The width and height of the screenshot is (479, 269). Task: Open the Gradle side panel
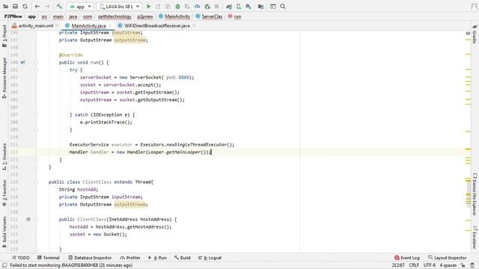coord(475,34)
